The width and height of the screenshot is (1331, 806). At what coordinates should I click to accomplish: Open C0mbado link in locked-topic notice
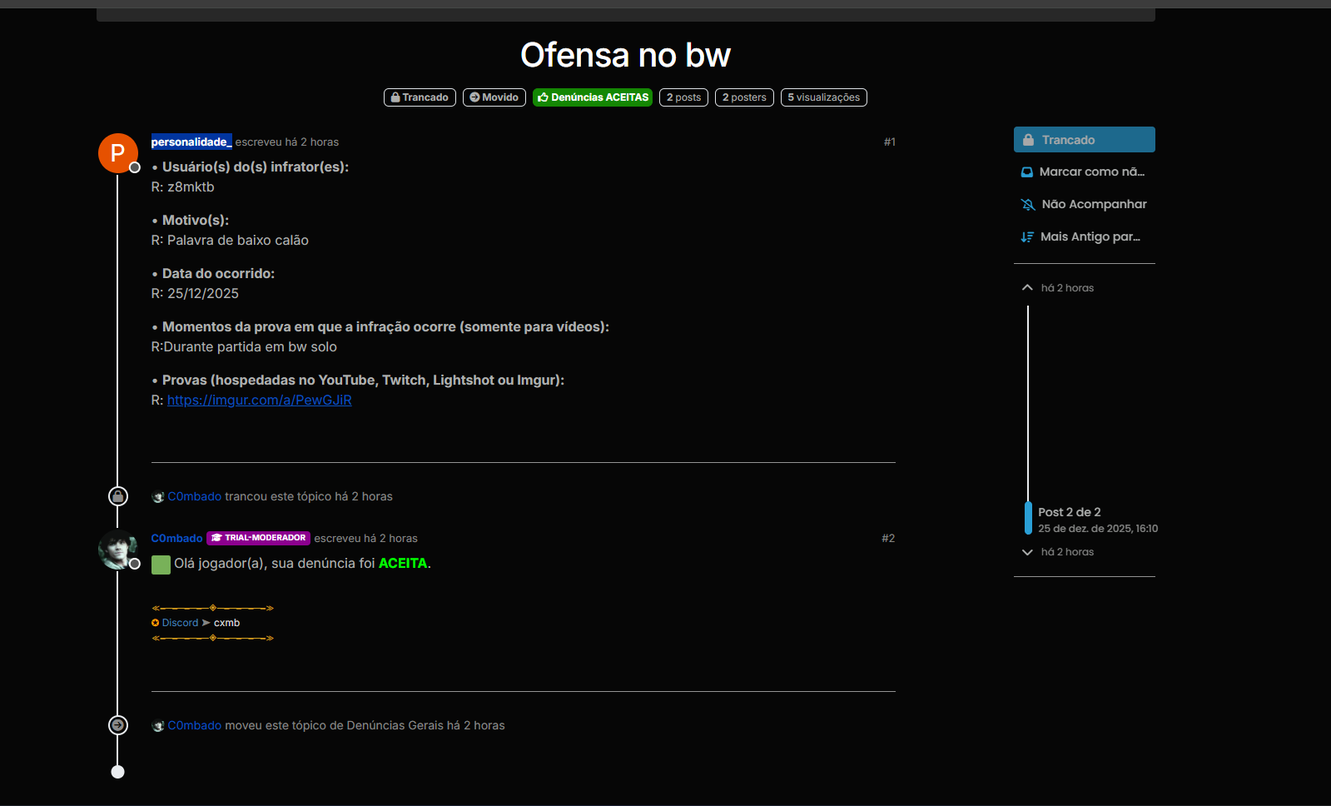195,496
